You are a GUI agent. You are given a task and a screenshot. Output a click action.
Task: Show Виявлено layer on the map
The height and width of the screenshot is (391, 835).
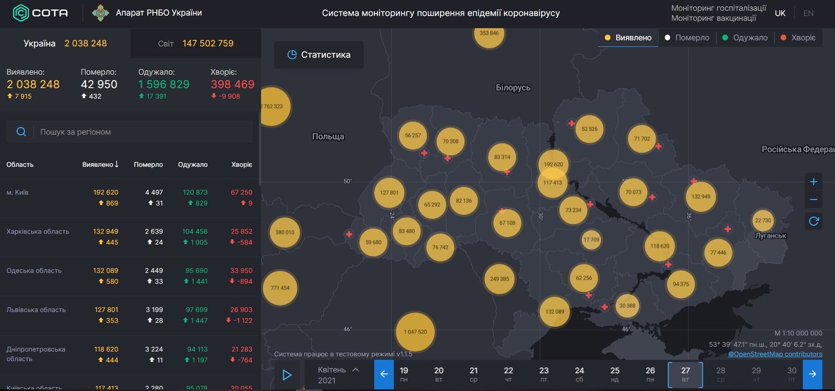(x=628, y=38)
